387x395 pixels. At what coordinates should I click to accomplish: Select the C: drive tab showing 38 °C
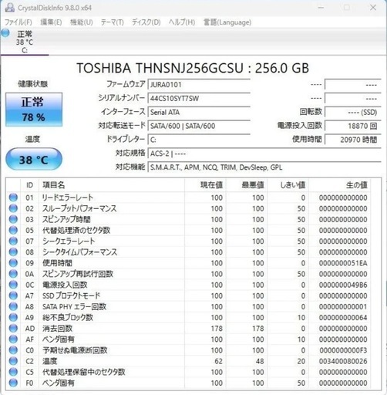pos(25,42)
